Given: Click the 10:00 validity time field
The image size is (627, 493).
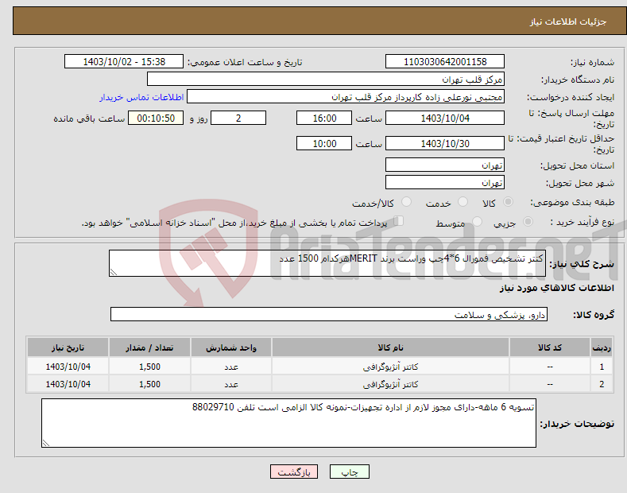Looking at the screenshot, I should pyautogui.click(x=324, y=143).
